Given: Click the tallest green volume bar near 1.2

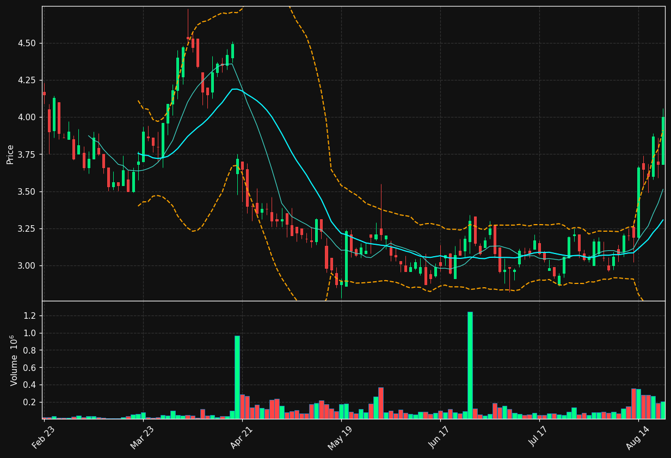Looking at the screenshot, I should click(470, 366).
